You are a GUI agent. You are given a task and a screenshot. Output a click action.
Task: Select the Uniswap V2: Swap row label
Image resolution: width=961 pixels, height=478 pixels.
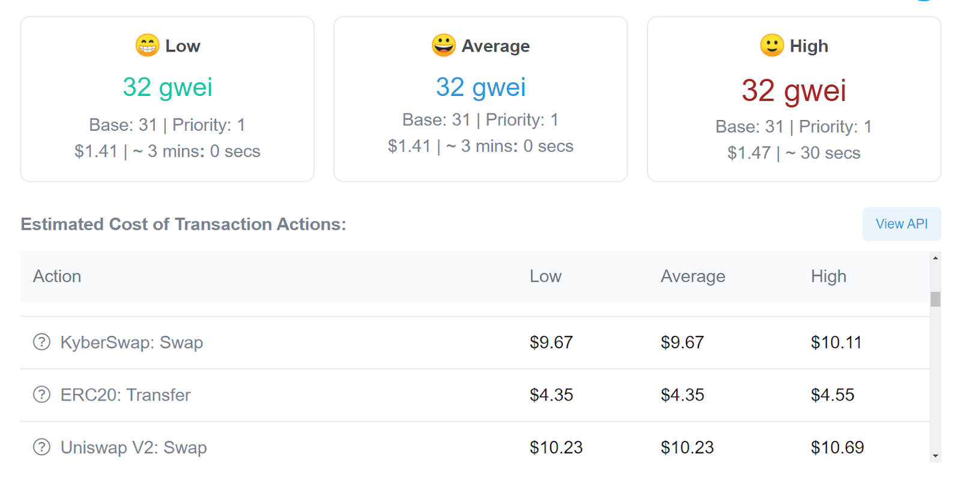pos(133,447)
